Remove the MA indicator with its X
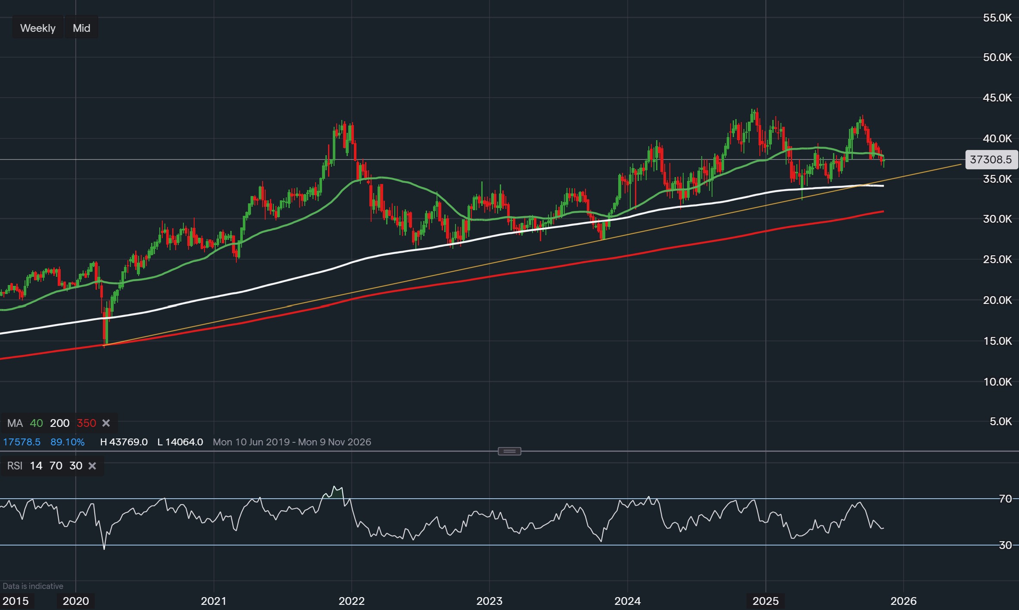Screen dimensions: 1019x610 click(x=106, y=423)
